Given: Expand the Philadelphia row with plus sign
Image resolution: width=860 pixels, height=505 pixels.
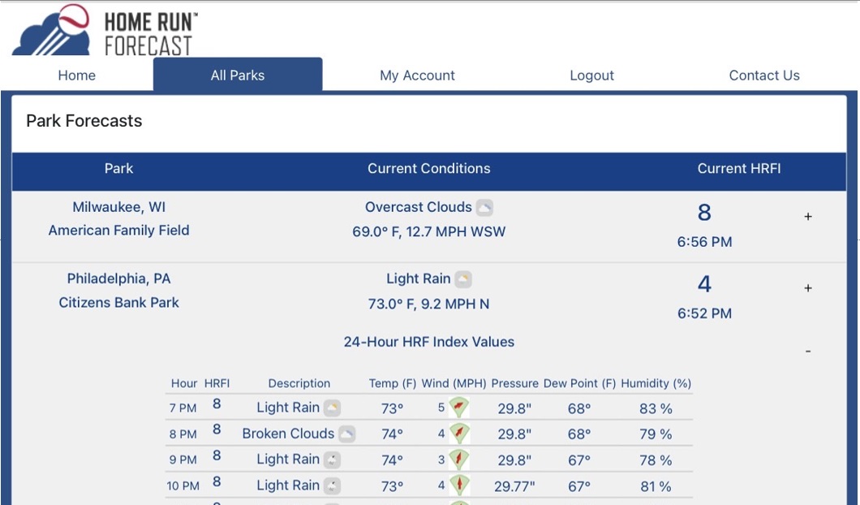Looking at the screenshot, I should (808, 288).
